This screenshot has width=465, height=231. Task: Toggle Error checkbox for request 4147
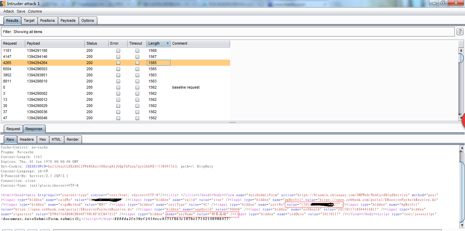(118, 57)
